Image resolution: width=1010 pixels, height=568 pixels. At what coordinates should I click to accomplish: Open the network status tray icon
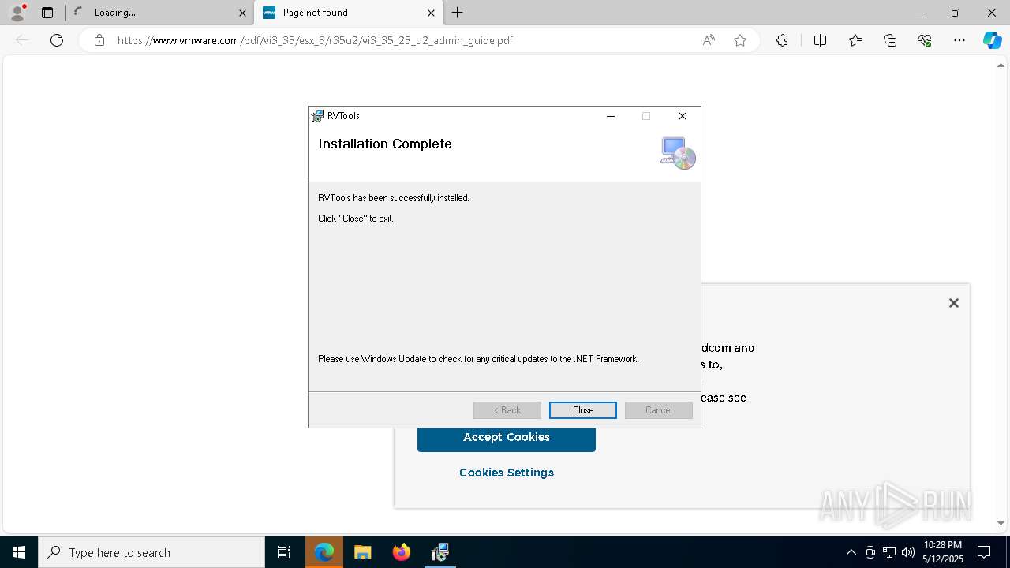point(889,552)
